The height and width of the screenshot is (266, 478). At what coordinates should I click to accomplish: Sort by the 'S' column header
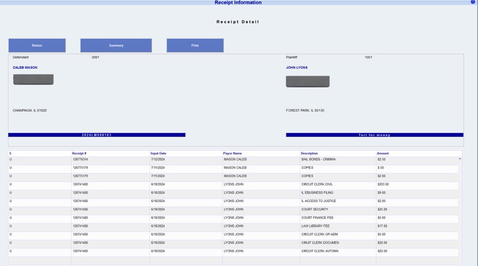tap(10, 153)
